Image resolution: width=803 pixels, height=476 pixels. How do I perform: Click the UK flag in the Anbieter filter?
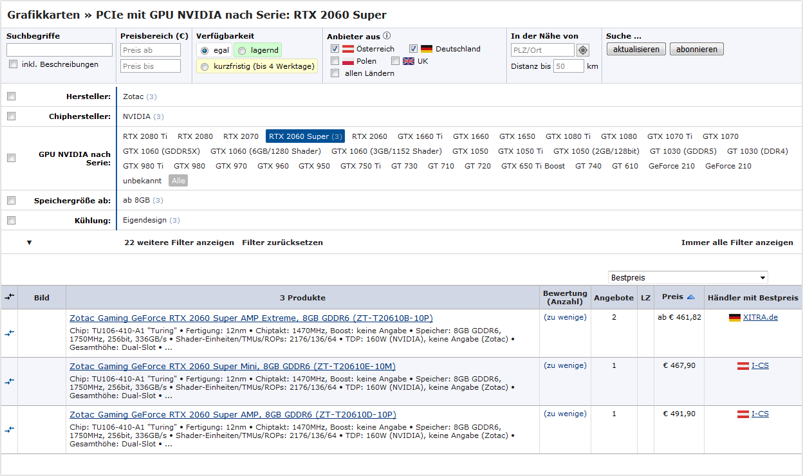pyautogui.click(x=409, y=61)
